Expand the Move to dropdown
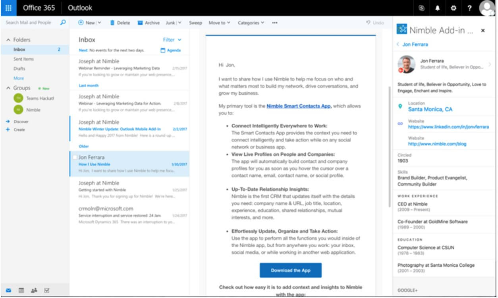The height and width of the screenshot is (298, 498). tap(219, 23)
